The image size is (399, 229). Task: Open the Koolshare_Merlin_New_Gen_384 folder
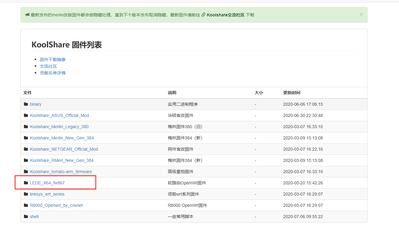pos(62,138)
